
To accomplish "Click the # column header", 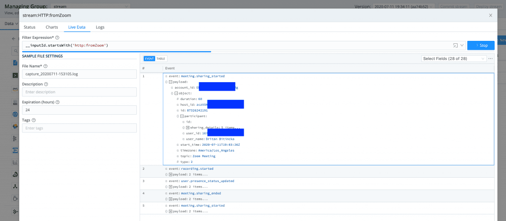I will (143, 68).
